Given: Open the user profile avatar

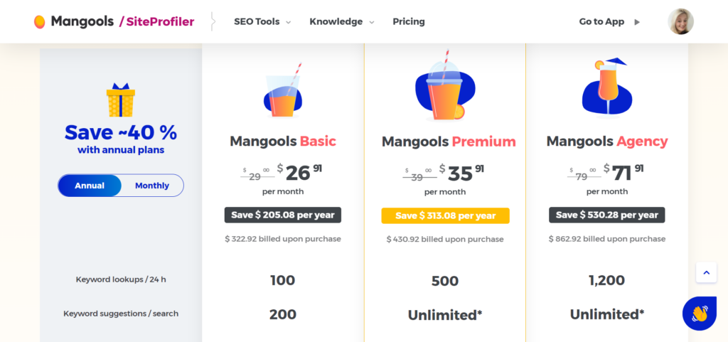Looking at the screenshot, I should click(x=680, y=21).
